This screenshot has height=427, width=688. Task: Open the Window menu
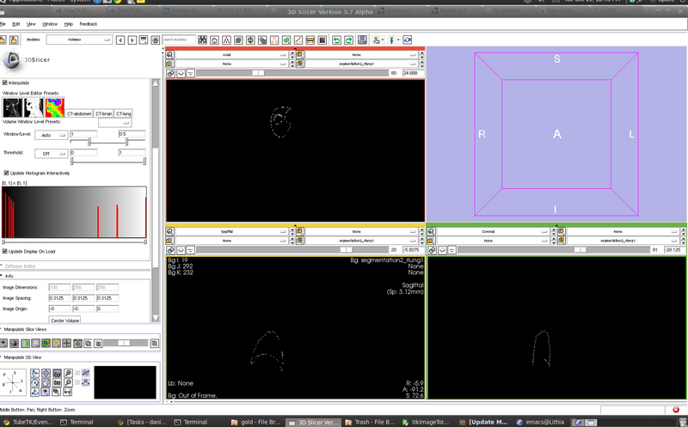click(50, 24)
